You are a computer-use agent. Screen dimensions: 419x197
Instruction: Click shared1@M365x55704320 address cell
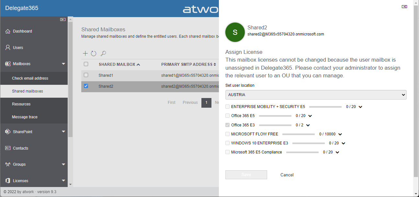pyautogui.click(x=190, y=75)
